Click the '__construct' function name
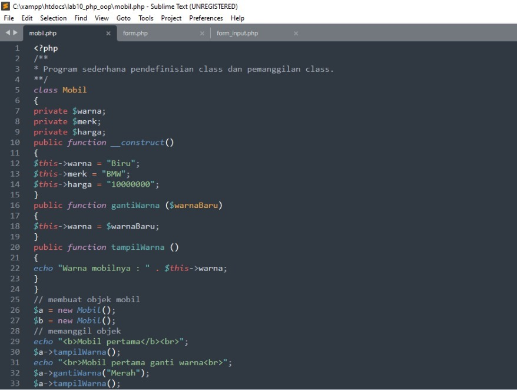 coord(137,143)
